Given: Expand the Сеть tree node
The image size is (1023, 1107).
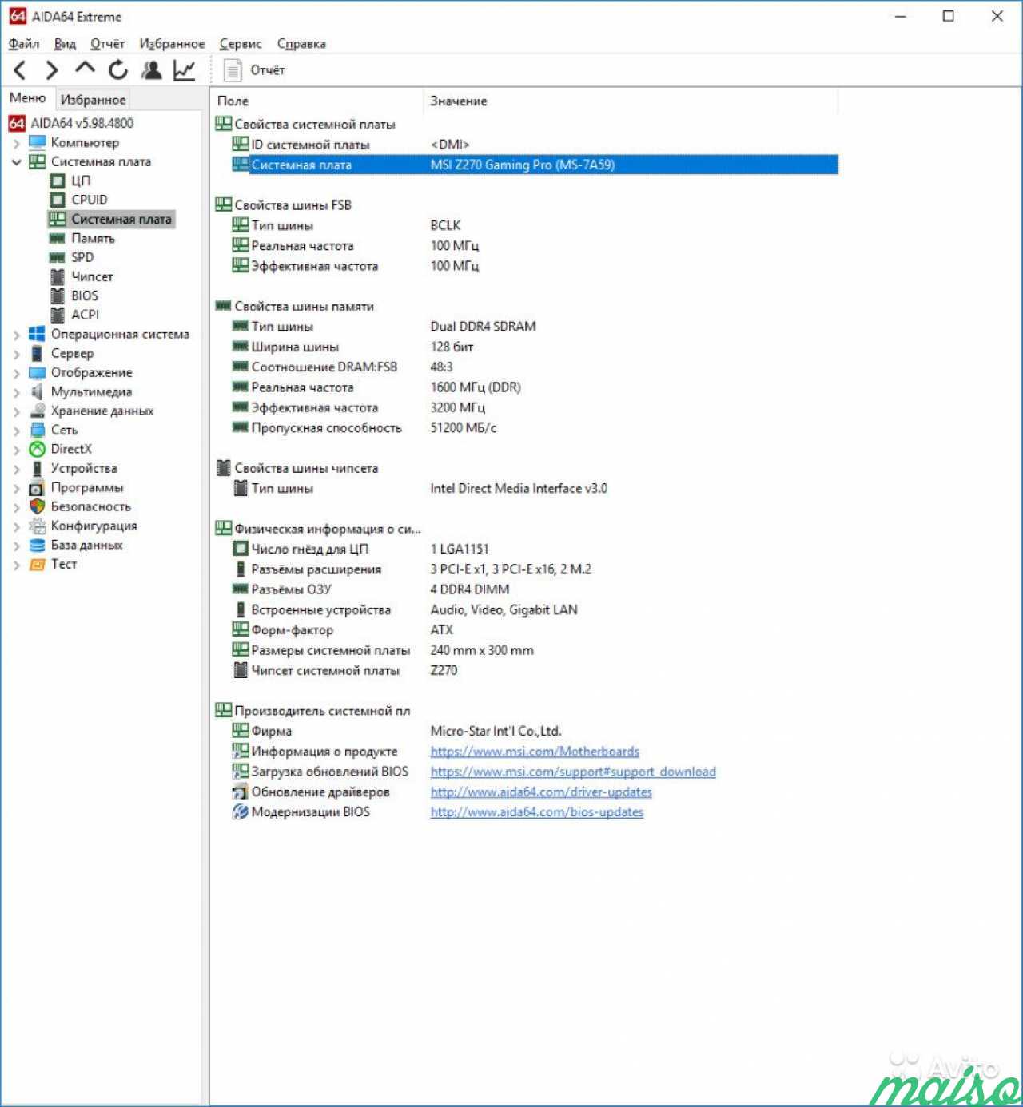Looking at the screenshot, I should 16,431.
